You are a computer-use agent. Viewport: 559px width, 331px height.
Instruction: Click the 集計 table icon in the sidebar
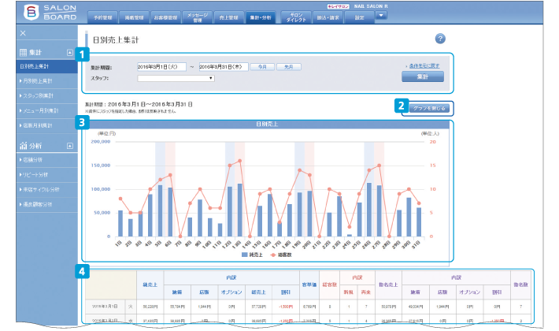point(23,53)
